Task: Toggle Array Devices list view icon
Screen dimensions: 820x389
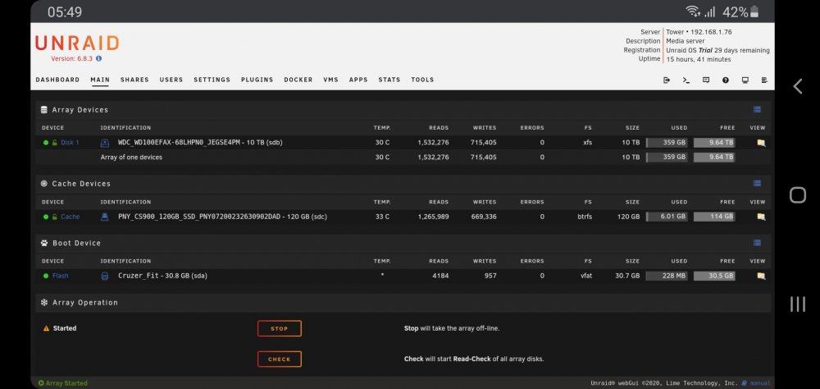Action: pyautogui.click(x=757, y=109)
